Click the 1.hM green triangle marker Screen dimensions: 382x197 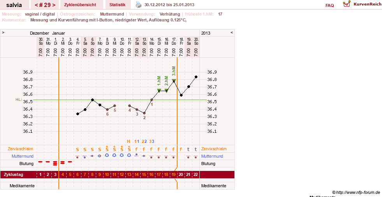tap(159, 91)
